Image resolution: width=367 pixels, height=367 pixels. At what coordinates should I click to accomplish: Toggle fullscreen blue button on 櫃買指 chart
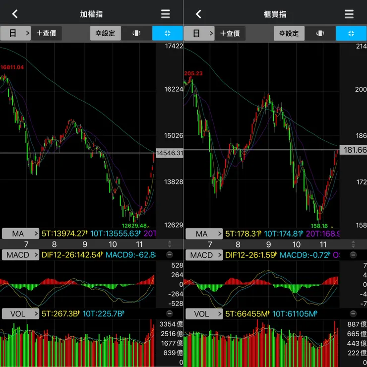point(351,33)
